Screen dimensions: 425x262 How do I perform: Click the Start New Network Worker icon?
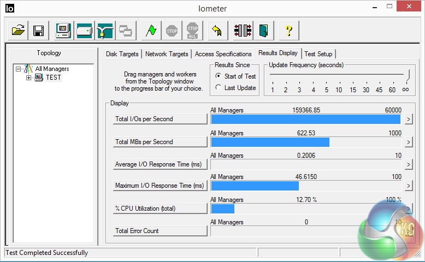pyautogui.click(x=105, y=31)
